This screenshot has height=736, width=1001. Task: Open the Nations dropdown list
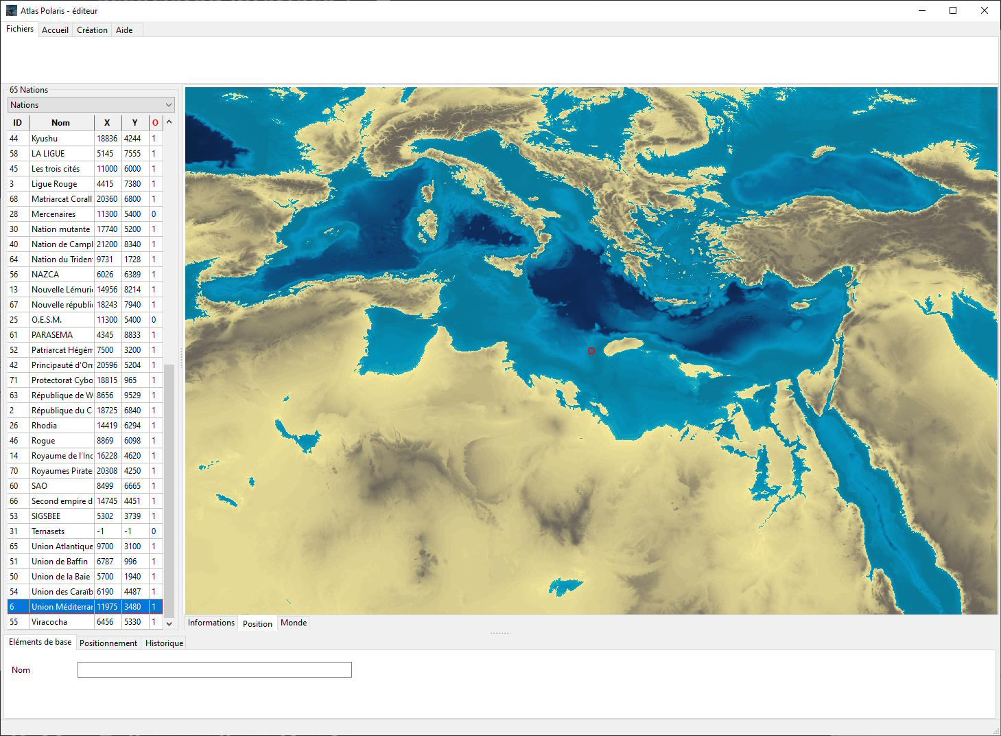coord(91,105)
